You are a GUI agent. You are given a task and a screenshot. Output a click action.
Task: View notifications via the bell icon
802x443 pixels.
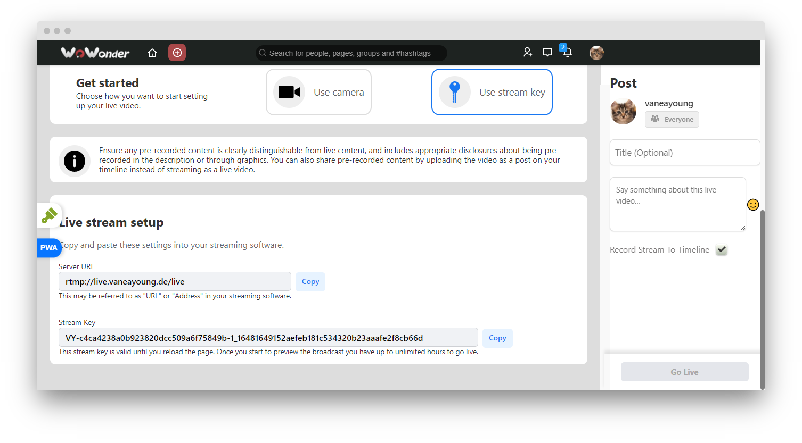pos(567,53)
